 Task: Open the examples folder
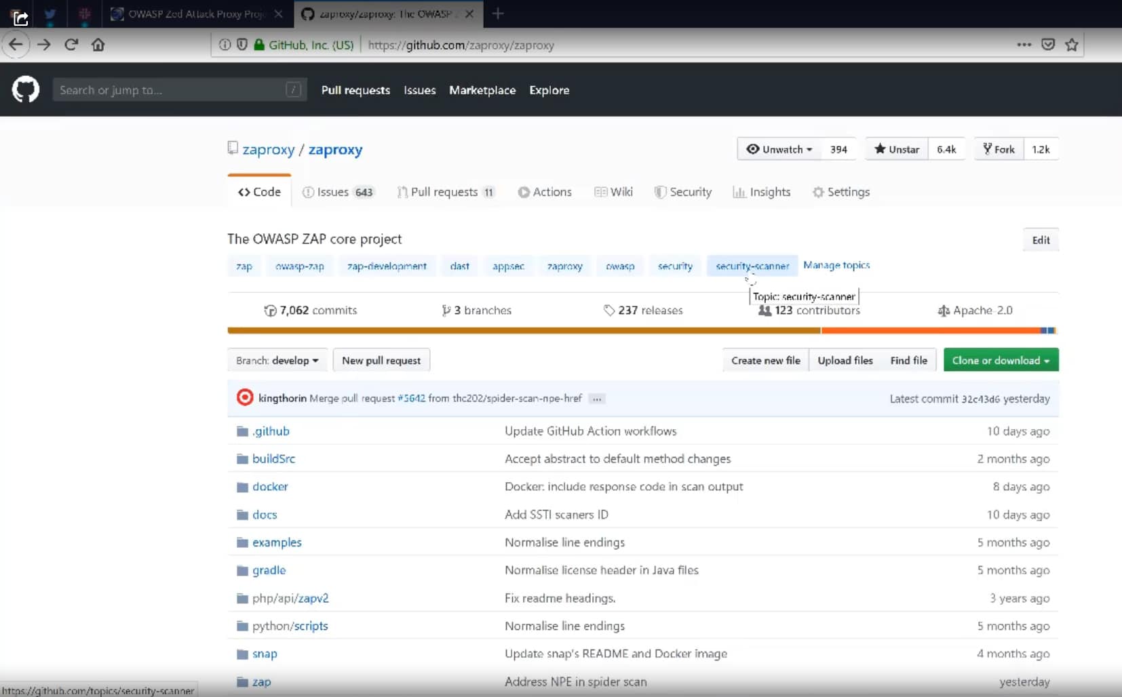277,542
